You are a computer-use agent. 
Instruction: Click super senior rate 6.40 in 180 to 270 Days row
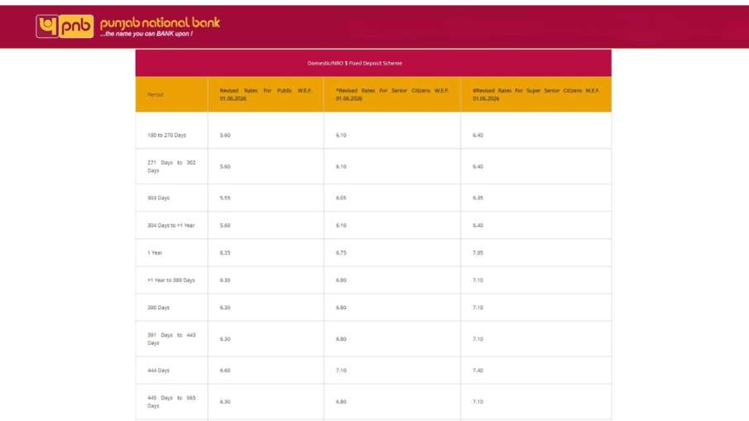click(478, 135)
